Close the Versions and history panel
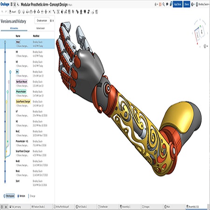 (x=53, y=21)
